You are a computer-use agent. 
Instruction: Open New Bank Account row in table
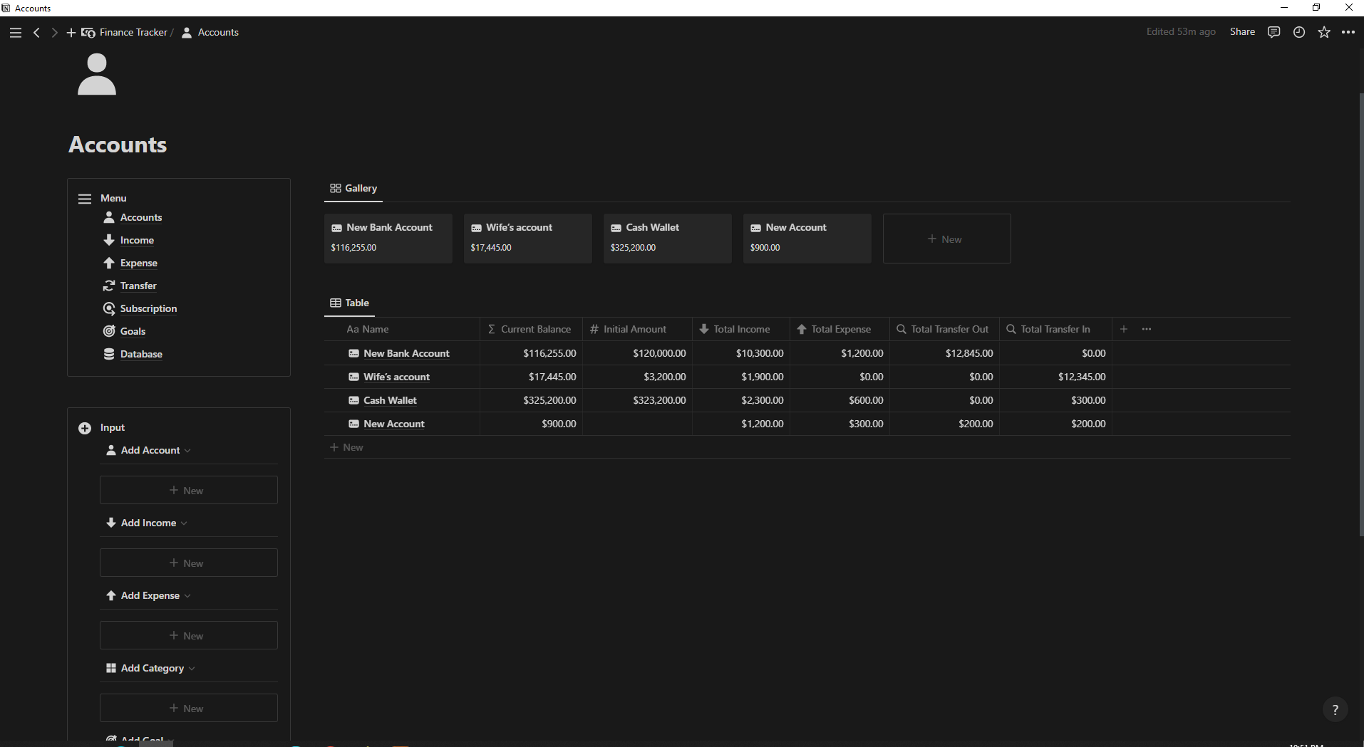point(406,354)
